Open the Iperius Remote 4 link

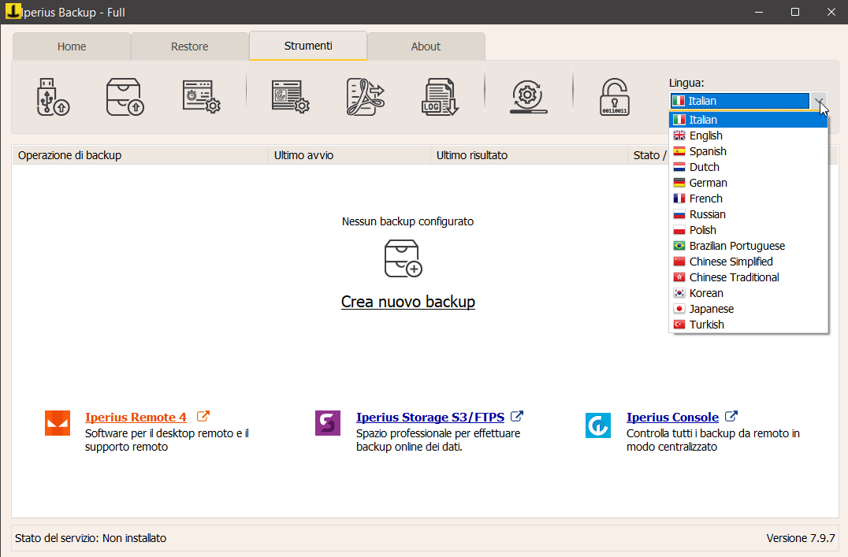click(136, 417)
